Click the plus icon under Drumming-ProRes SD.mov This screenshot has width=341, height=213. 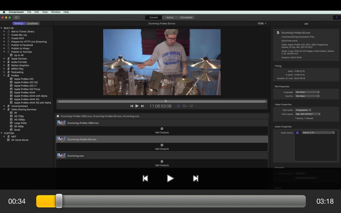click(x=162, y=145)
